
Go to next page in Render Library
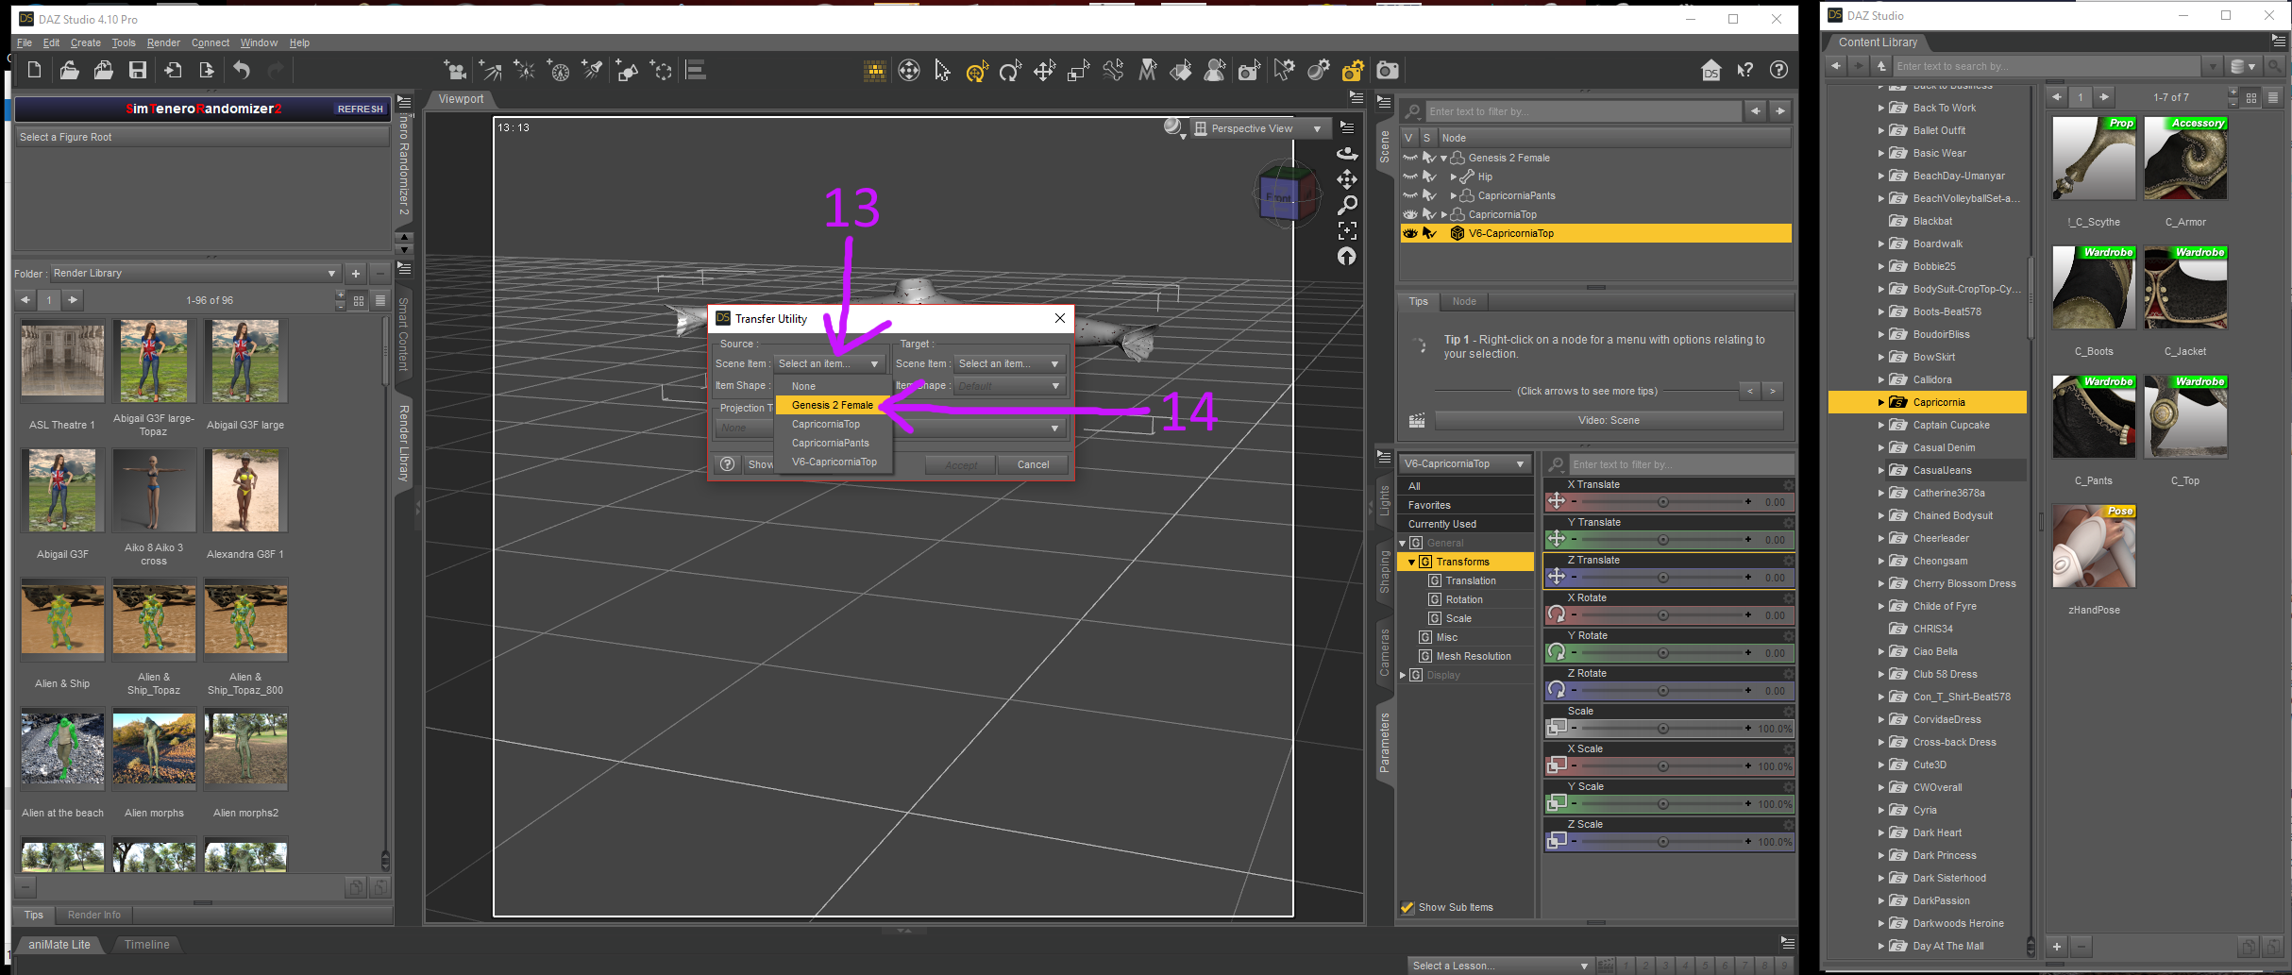coord(73,300)
